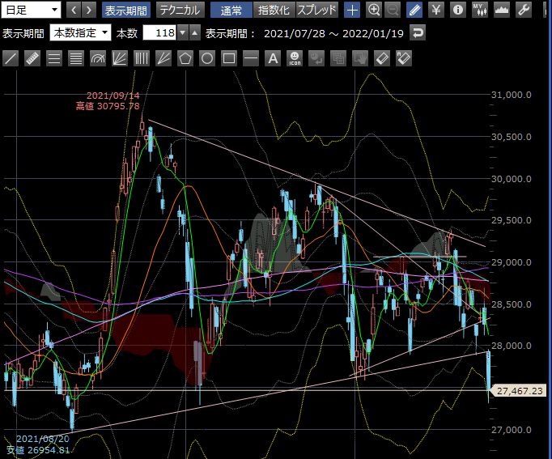Click the スプレッド button
The width and height of the screenshot is (552, 459).
click(x=316, y=11)
